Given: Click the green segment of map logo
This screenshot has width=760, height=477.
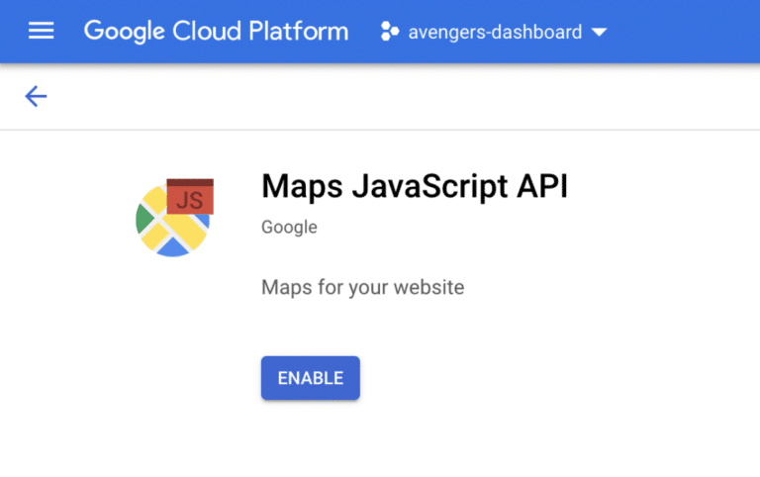Looking at the screenshot, I should 143,219.
